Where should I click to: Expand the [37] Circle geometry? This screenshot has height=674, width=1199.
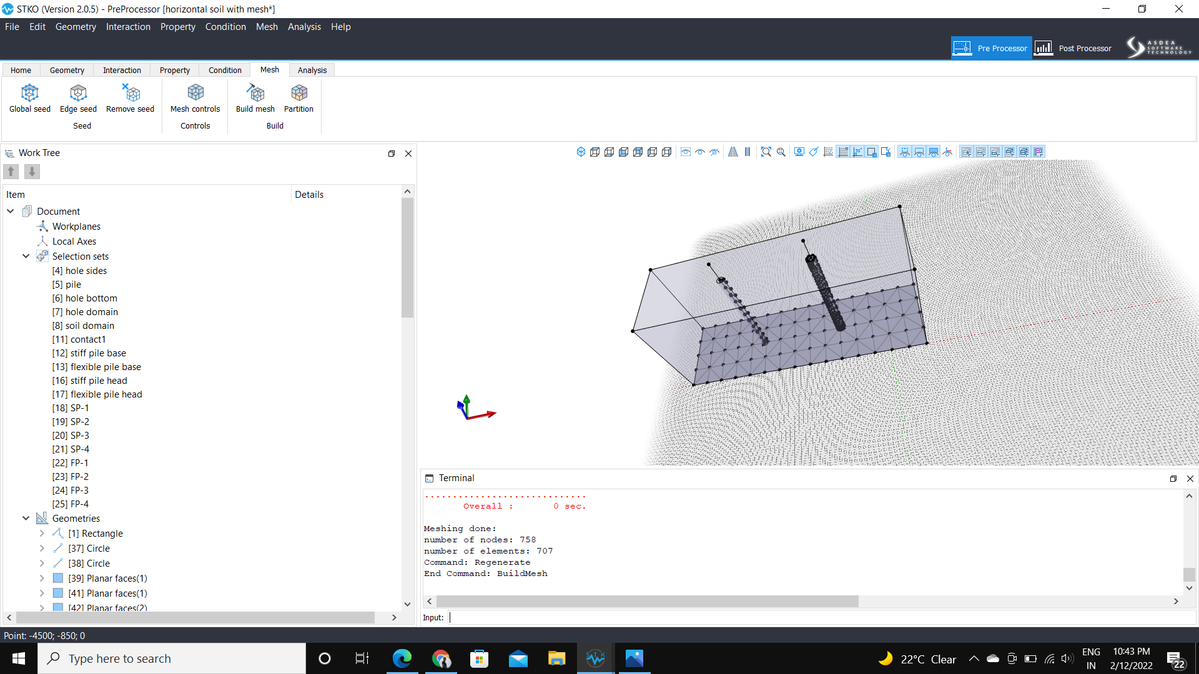42,548
